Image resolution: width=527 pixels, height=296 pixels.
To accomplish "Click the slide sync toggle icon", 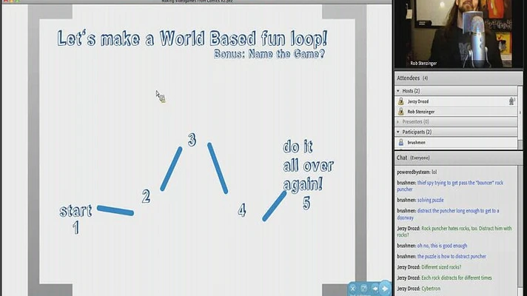I will pyautogui.click(x=363, y=289).
